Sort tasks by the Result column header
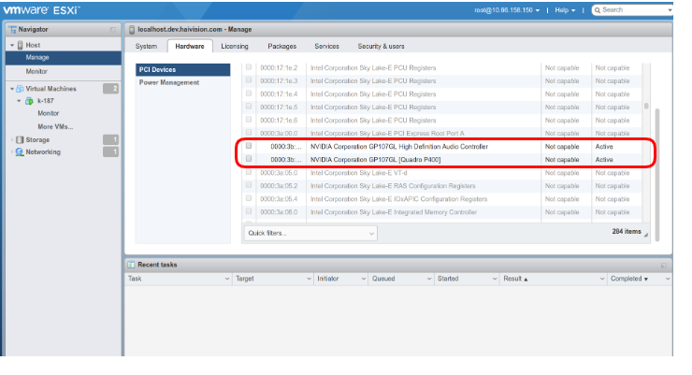The image size is (692, 375). pos(514,279)
